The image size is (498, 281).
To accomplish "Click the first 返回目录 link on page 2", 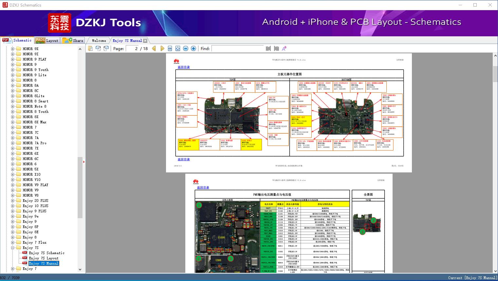I will tap(184, 67).
